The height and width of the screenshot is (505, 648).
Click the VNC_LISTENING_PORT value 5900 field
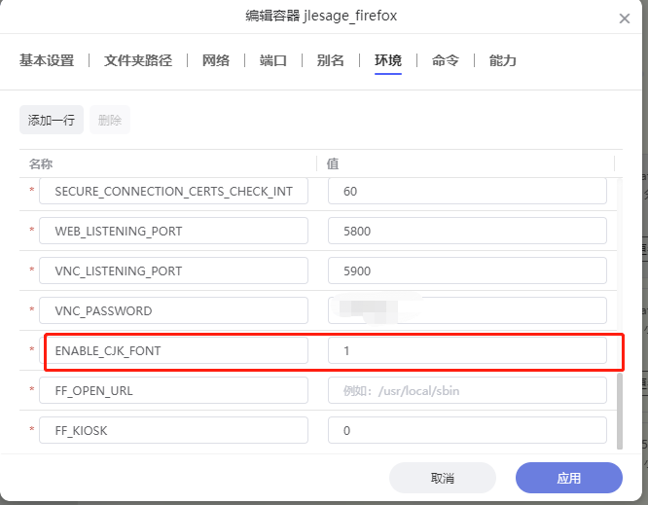(467, 271)
